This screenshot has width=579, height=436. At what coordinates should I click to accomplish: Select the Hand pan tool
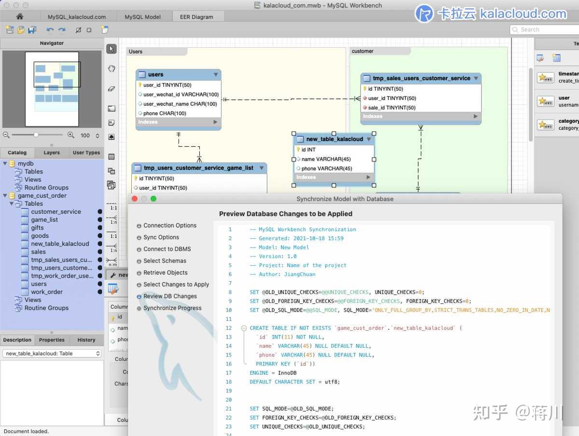pos(111,68)
